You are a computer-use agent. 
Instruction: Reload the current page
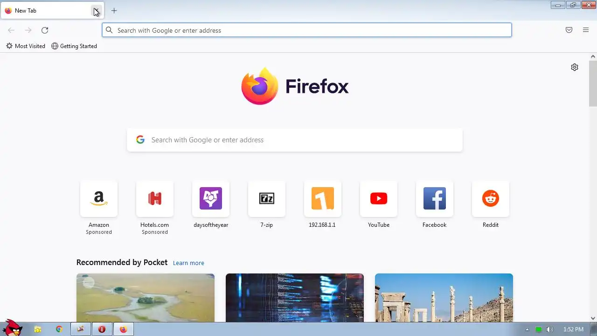click(x=45, y=30)
